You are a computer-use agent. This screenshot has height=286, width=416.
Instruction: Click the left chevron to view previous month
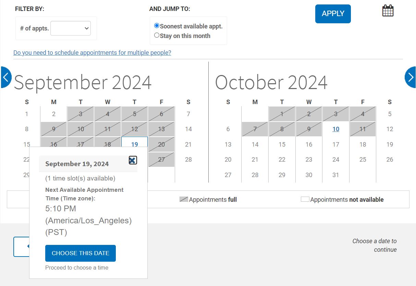(x=5, y=77)
